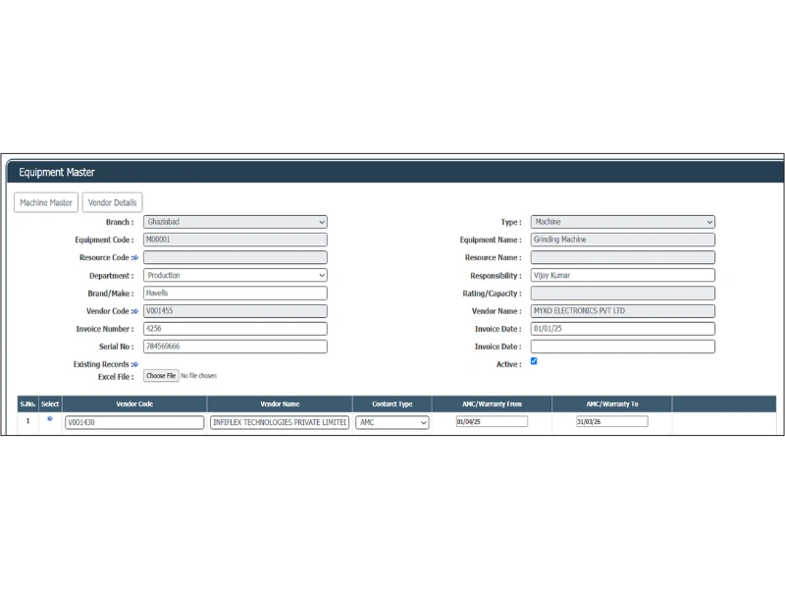This screenshot has width=785, height=589.
Task: Open the Existing Records lookup icon
Action: (135, 364)
